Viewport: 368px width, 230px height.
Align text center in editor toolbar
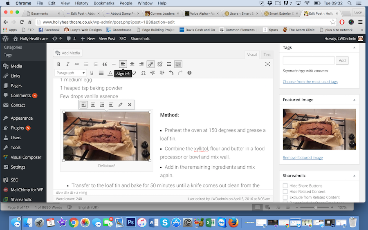pos(132,64)
